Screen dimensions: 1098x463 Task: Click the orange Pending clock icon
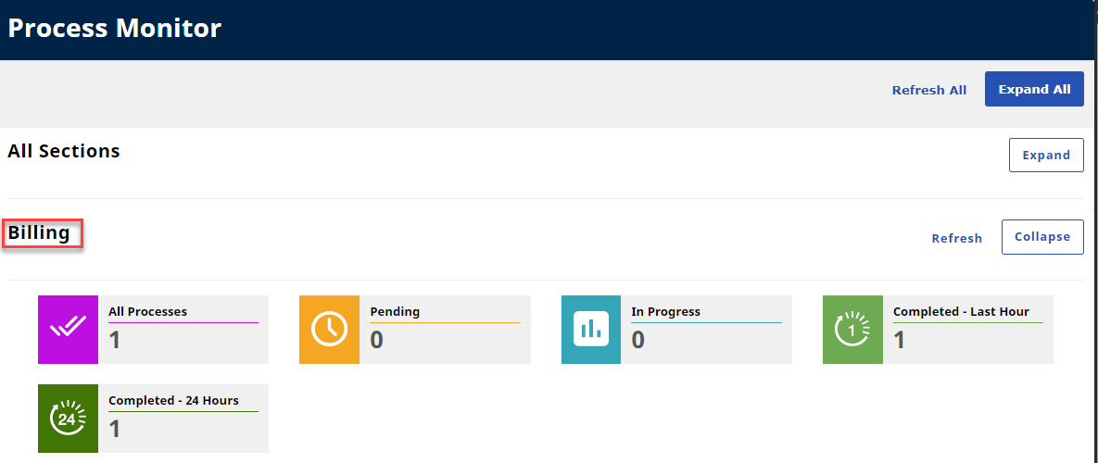coord(329,330)
